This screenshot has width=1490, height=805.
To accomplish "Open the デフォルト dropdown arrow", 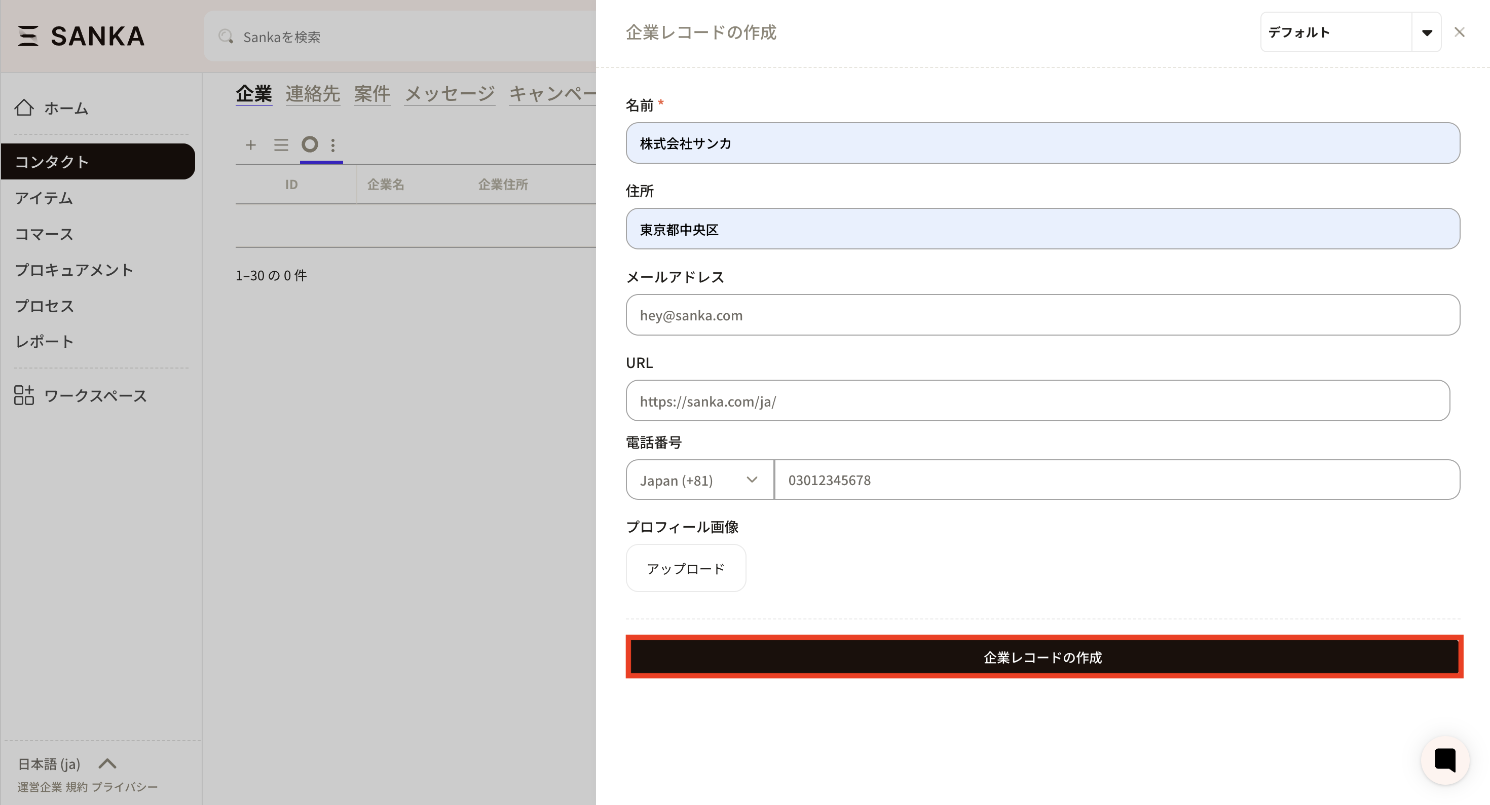I will pyautogui.click(x=1426, y=32).
